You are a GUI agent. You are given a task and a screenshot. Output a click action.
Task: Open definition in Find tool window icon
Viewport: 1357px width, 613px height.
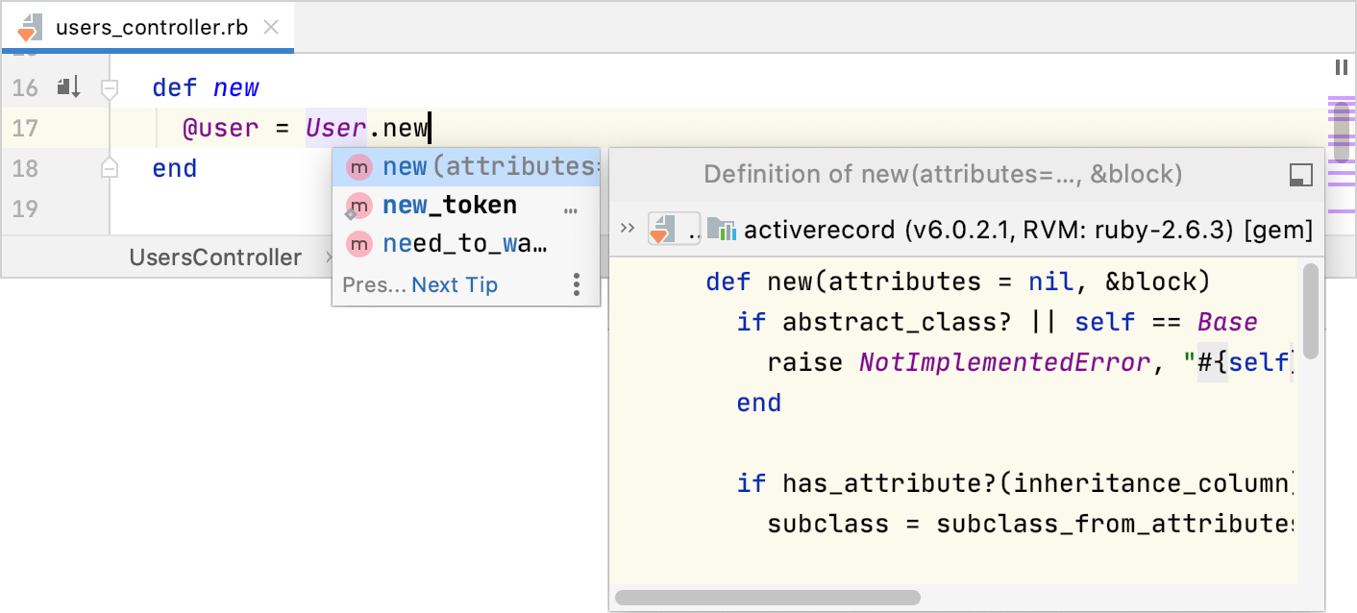(1300, 174)
